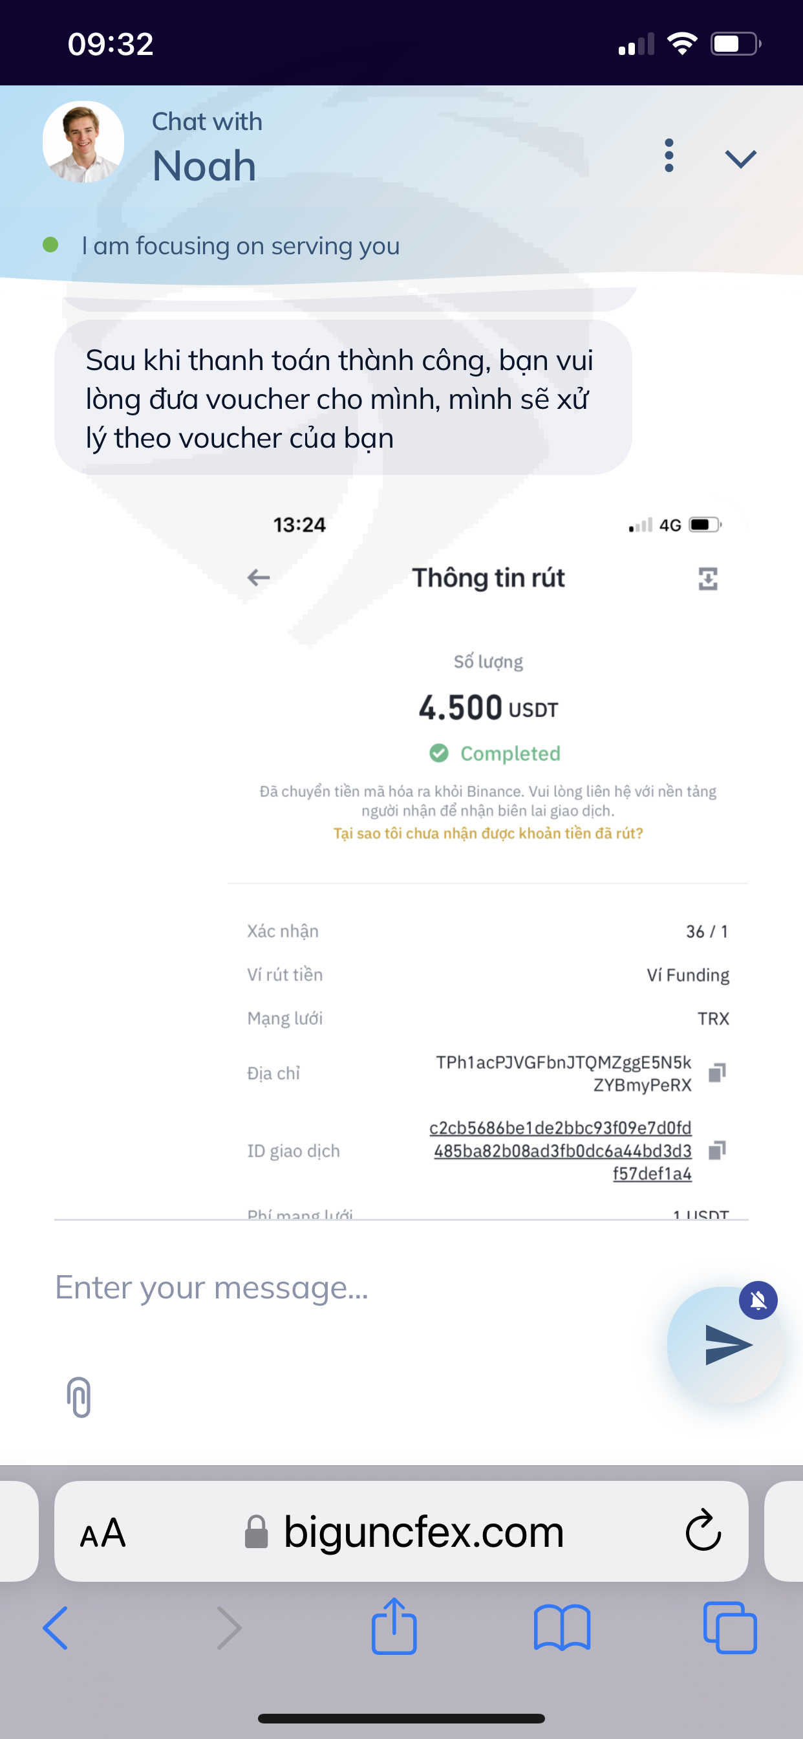
Task: Tap the "Tại sao tôi chưa nhận" link
Action: pyautogui.click(x=488, y=834)
